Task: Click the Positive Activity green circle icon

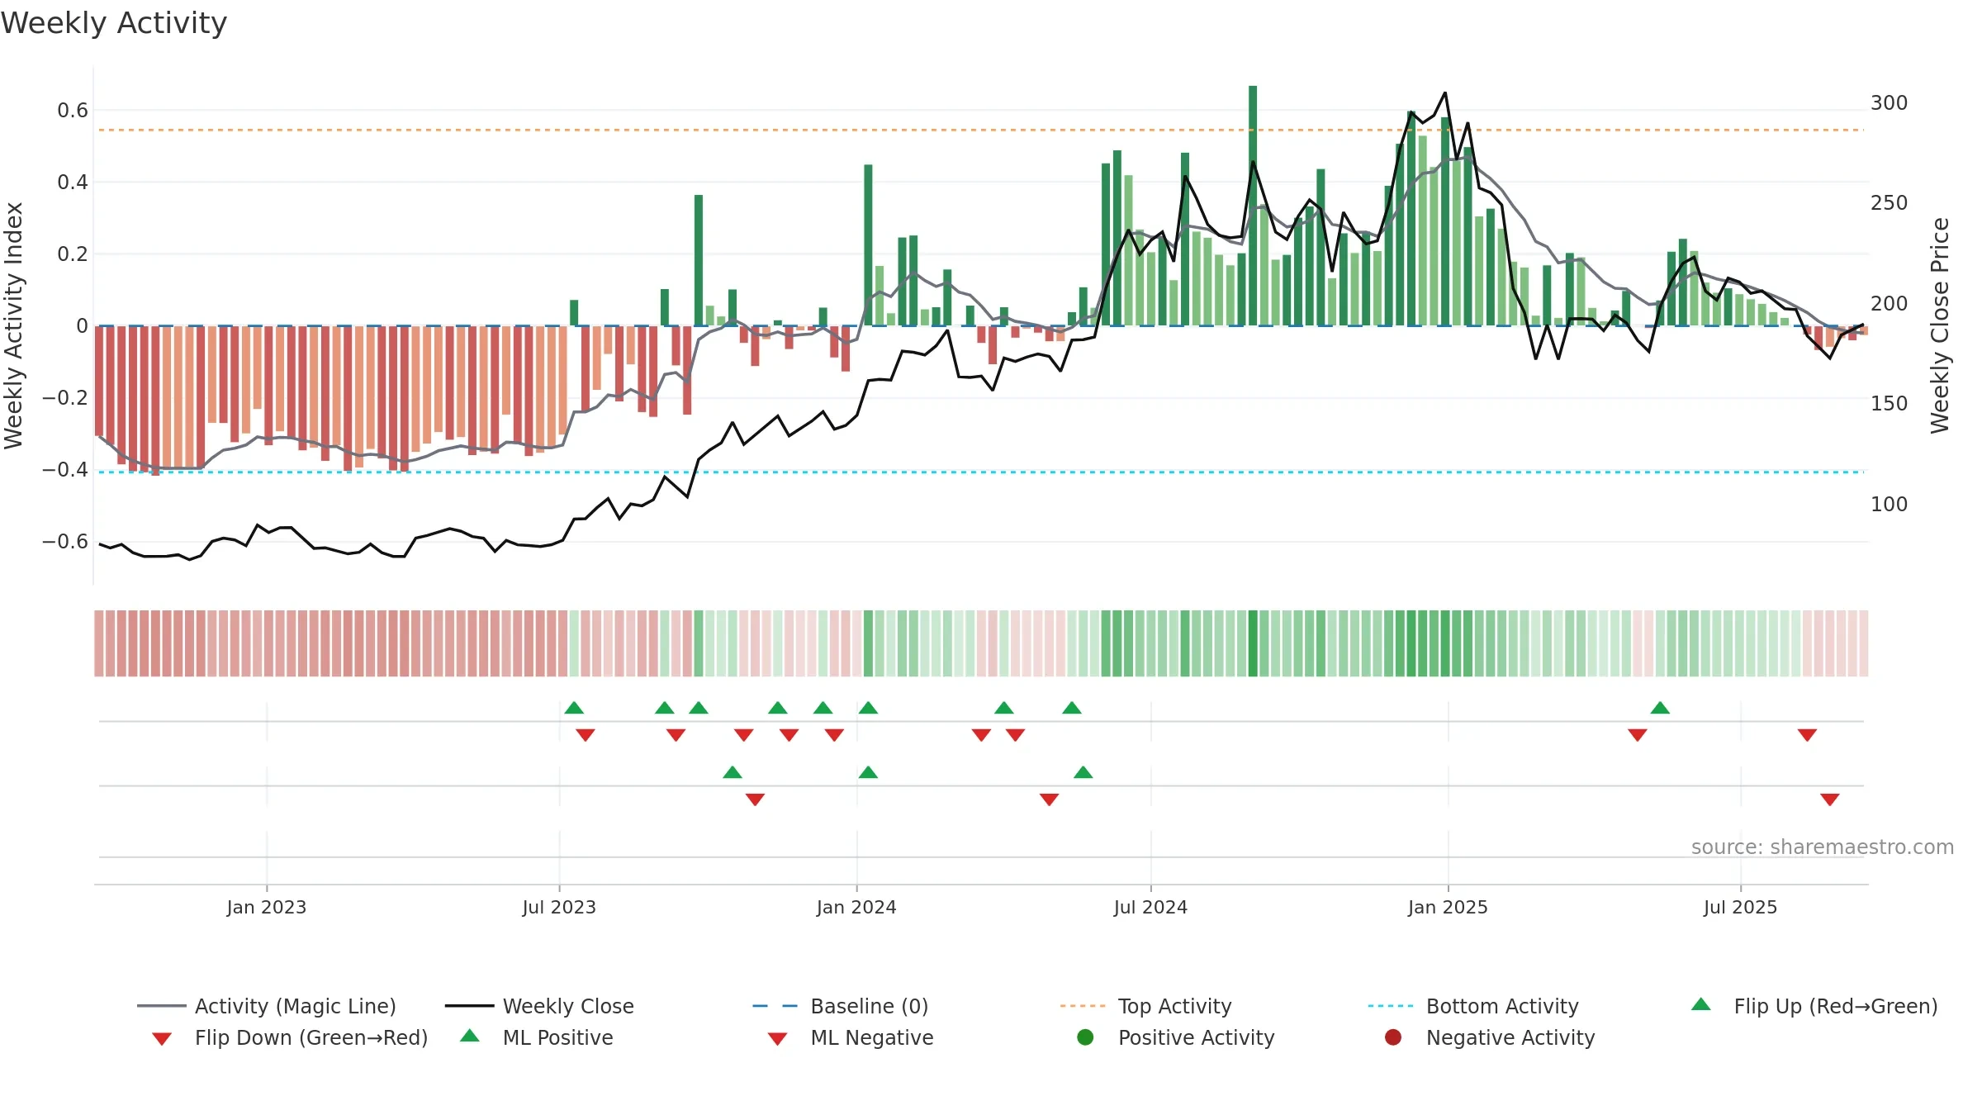Action: (x=1085, y=1037)
